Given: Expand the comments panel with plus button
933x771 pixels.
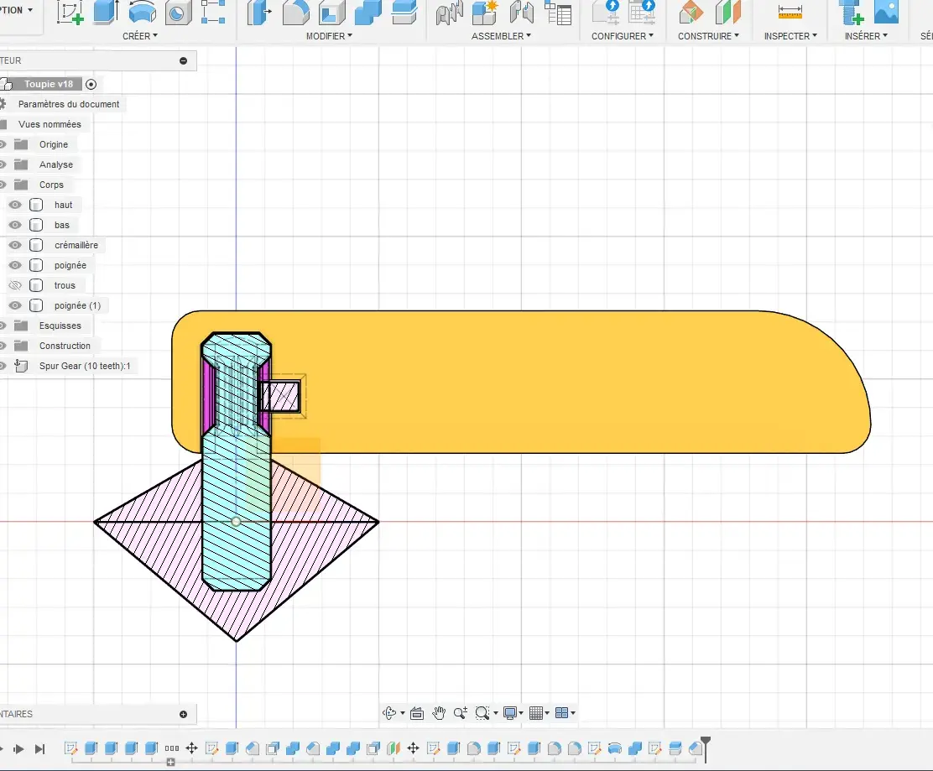Looking at the screenshot, I should coord(183,715).
